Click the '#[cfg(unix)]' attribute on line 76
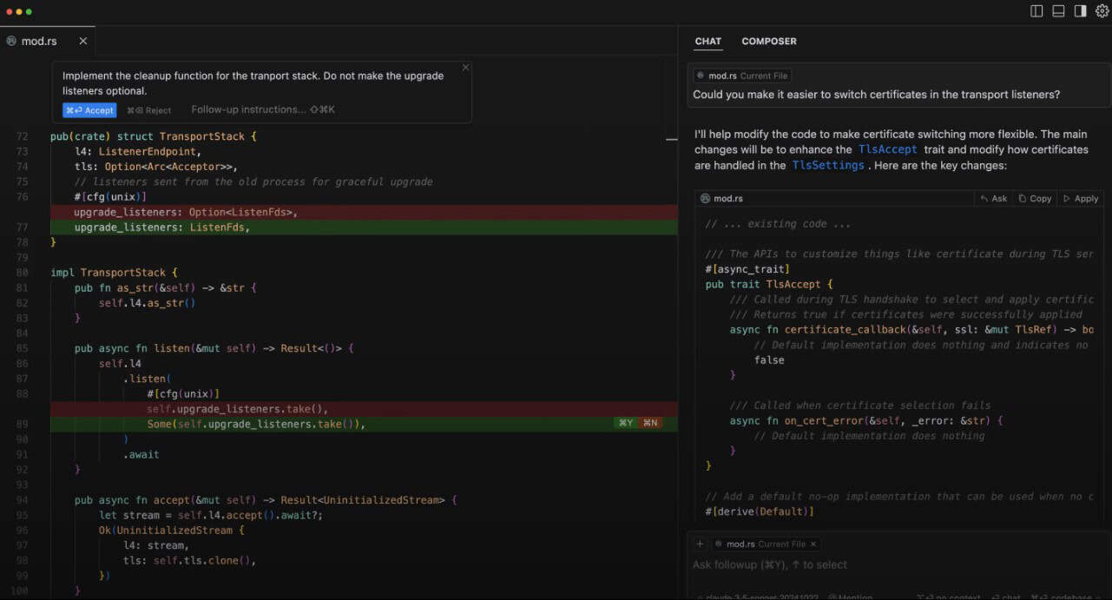The width and height of the screenshot is (1112, 600). click(110, 197)
